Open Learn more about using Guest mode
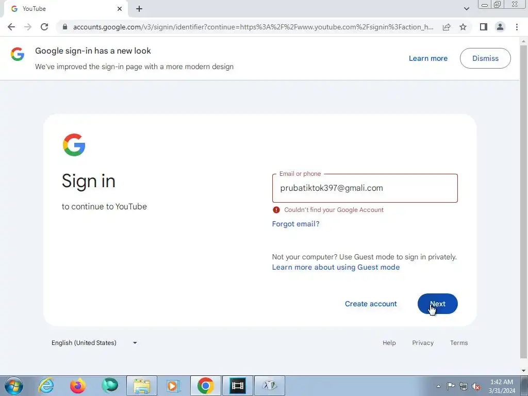This screenshot has width=528, height=396. [336, 268]
